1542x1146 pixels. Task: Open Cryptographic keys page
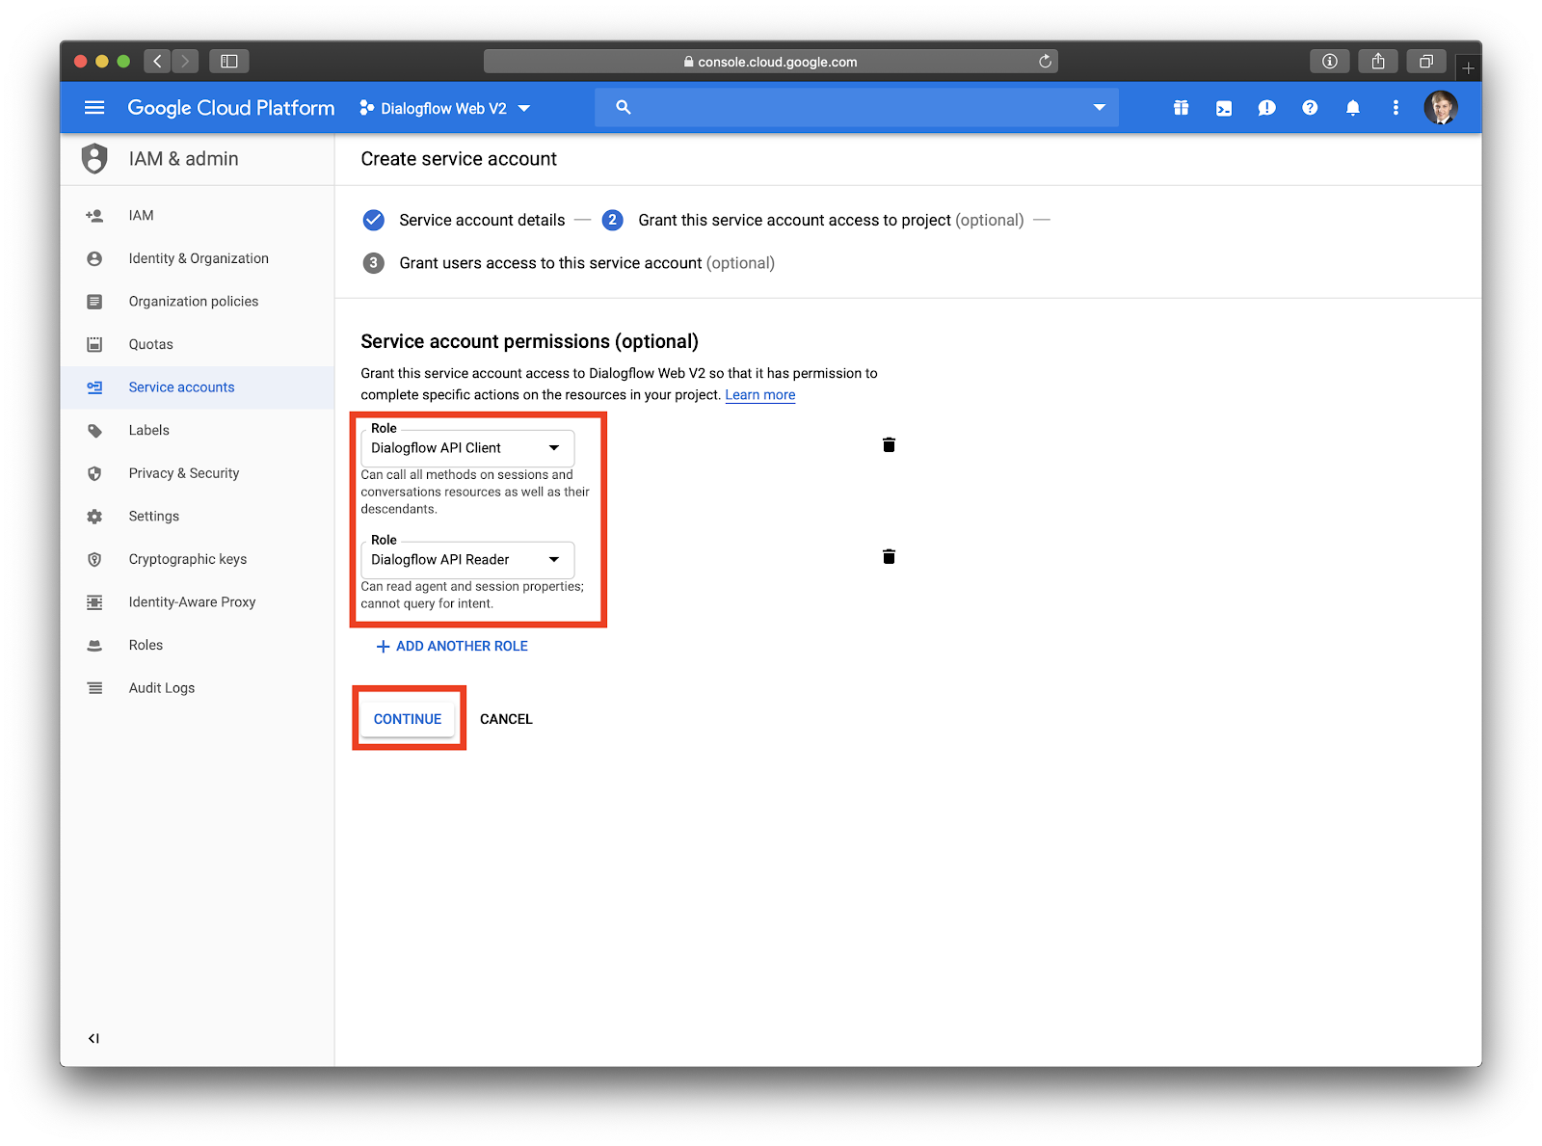click(188, 559)
